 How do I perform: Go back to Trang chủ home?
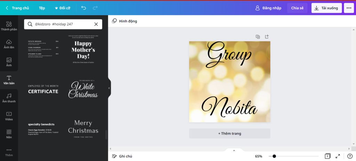(x=17, y=8)
